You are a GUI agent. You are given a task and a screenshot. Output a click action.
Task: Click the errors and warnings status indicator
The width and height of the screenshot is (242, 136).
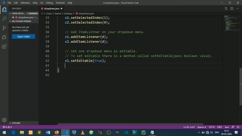(x=7, y=127)
